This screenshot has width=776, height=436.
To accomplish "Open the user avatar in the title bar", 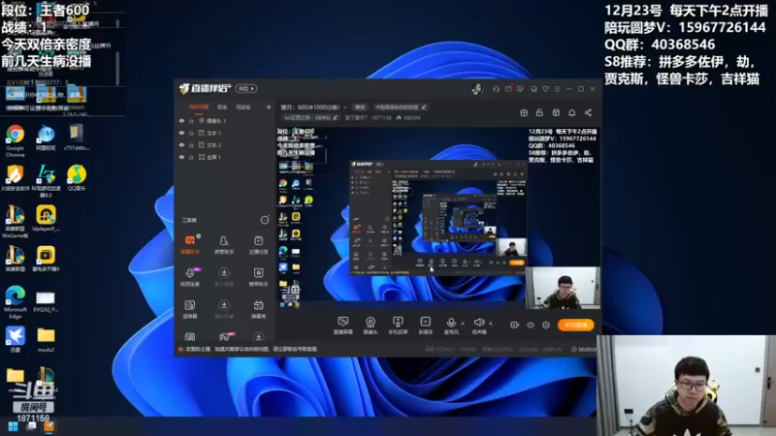I will [477, 89].
